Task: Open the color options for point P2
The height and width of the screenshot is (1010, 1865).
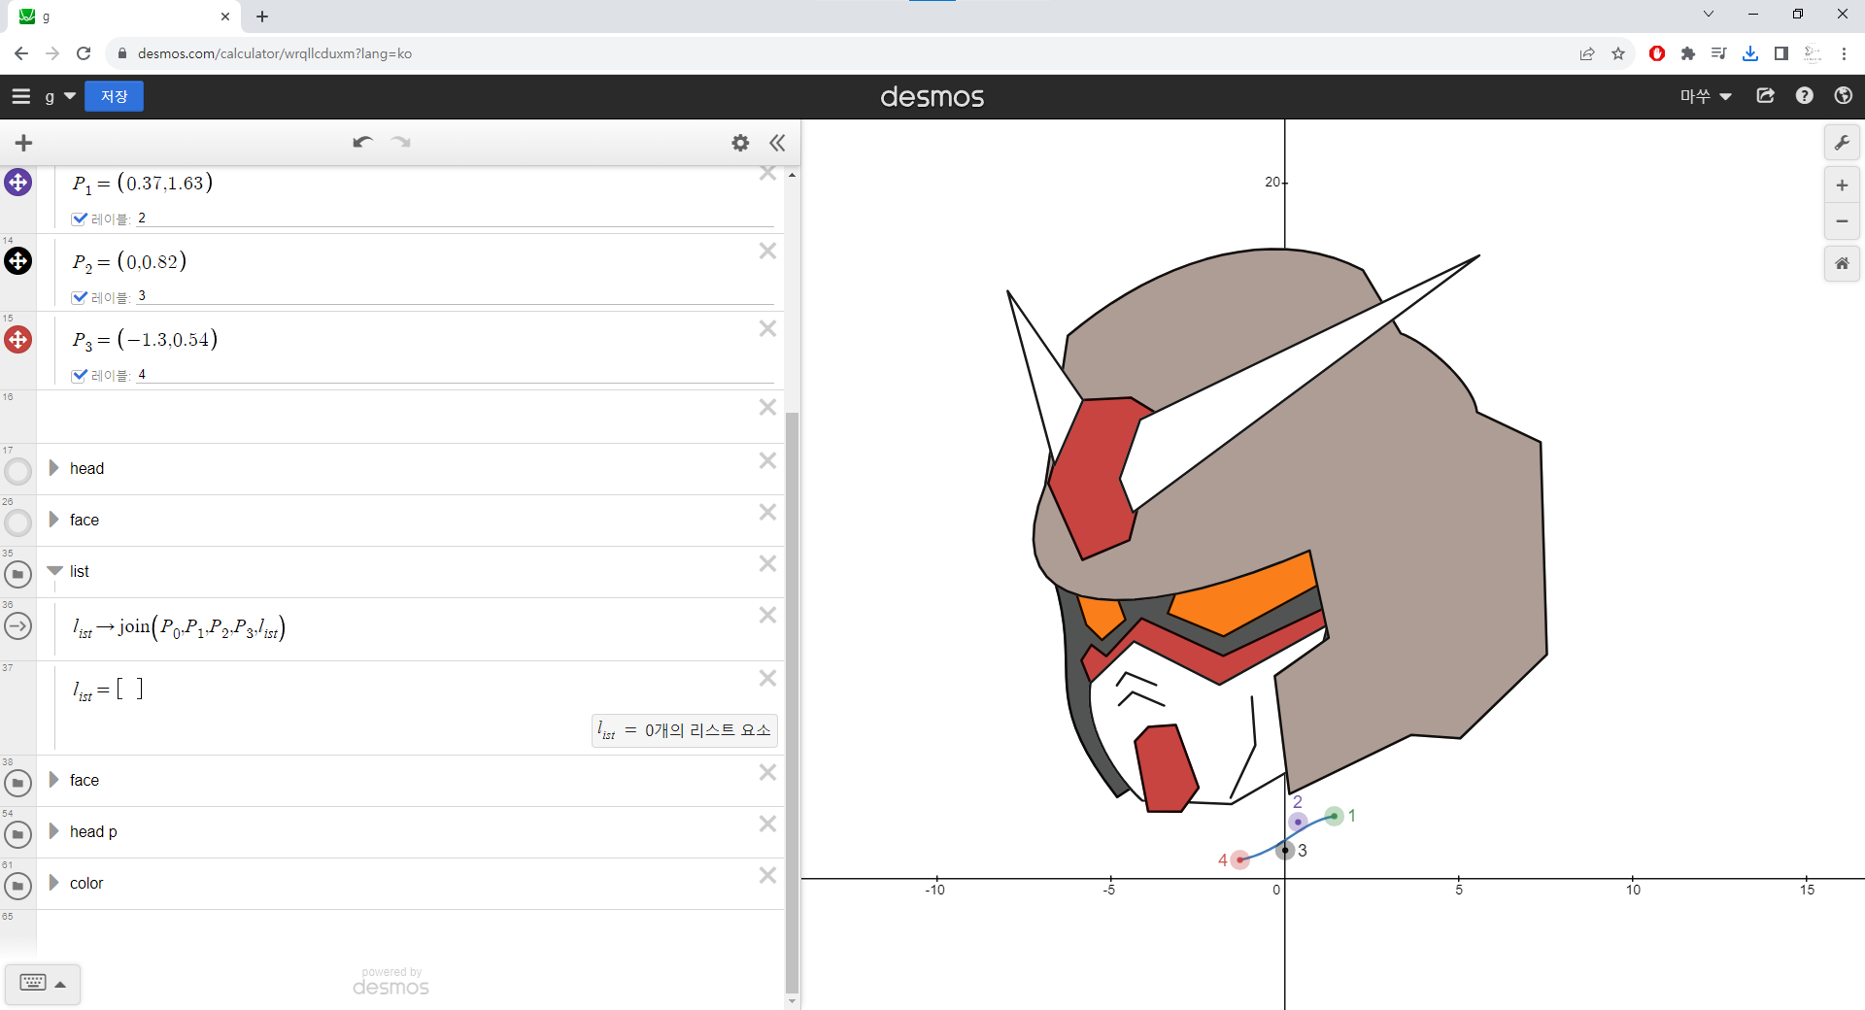Action: (18, 261)
